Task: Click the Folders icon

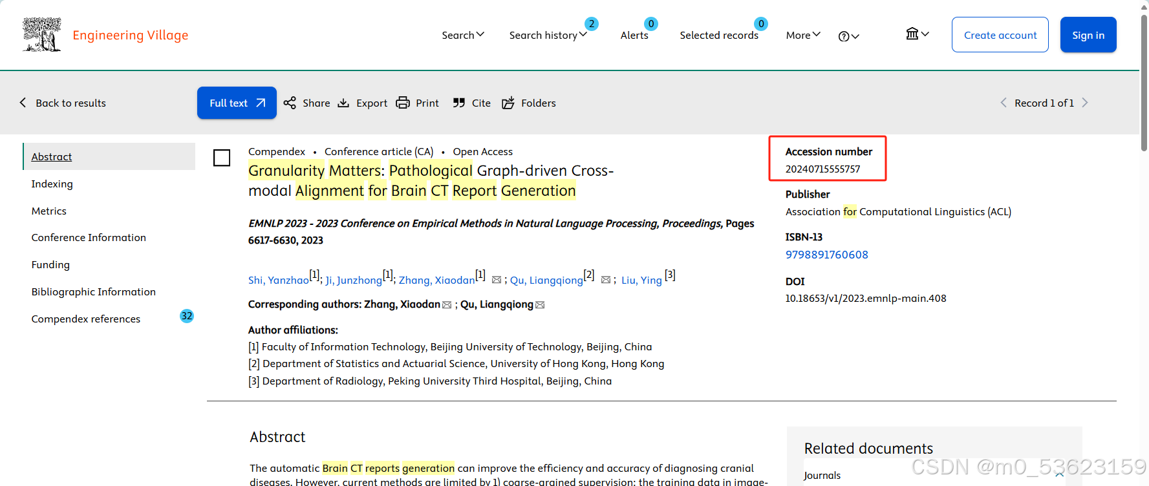Action: 508,103
